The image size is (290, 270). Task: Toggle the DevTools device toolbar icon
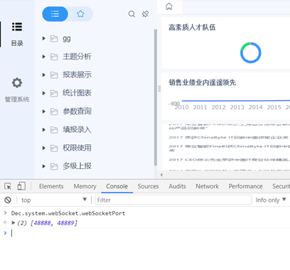[x=21, y=186]
